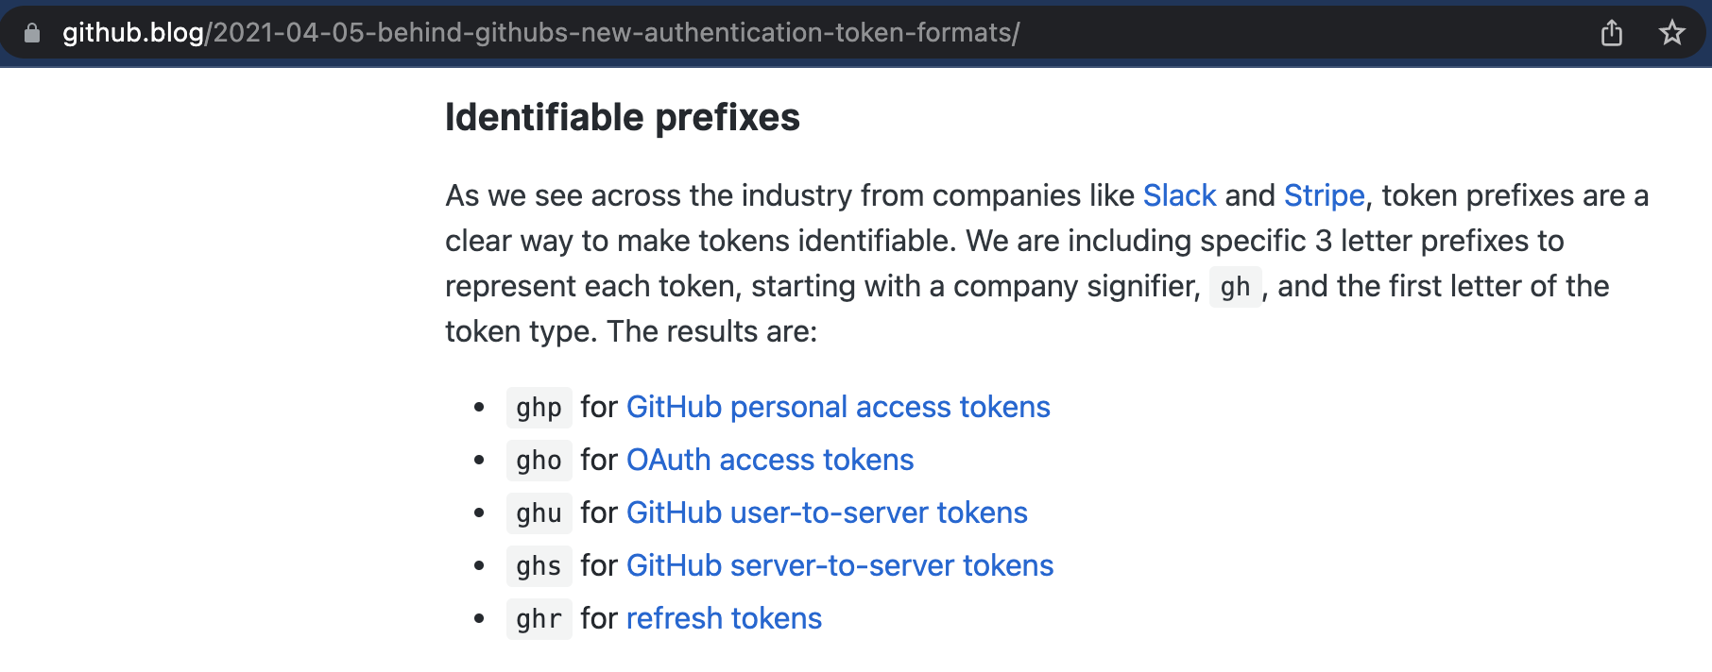Viewport: 1712px width, 672px height.
Task: Open the Stripe link
Action: tap(1324, 195)
